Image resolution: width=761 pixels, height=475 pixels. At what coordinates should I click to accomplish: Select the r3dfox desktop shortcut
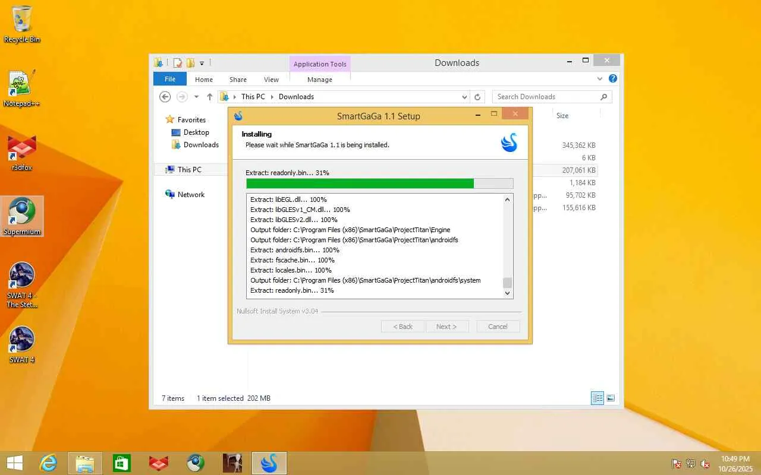pyautogui.click(x=22, y=153)
